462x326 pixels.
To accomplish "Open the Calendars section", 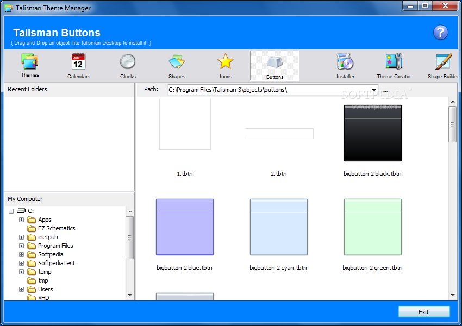I will pos(78,66).
